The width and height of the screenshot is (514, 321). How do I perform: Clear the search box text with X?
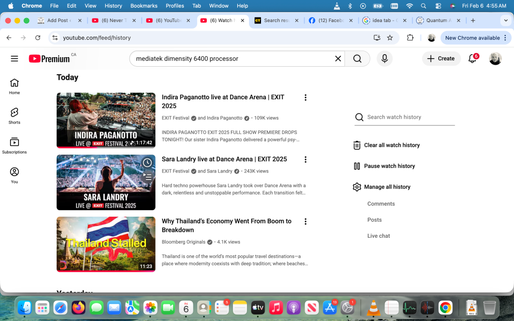(x=338, y=59)
